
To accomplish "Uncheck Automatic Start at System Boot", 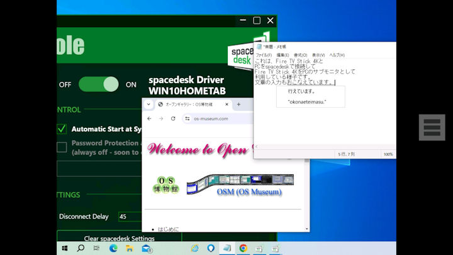I will tap(62, 129).
